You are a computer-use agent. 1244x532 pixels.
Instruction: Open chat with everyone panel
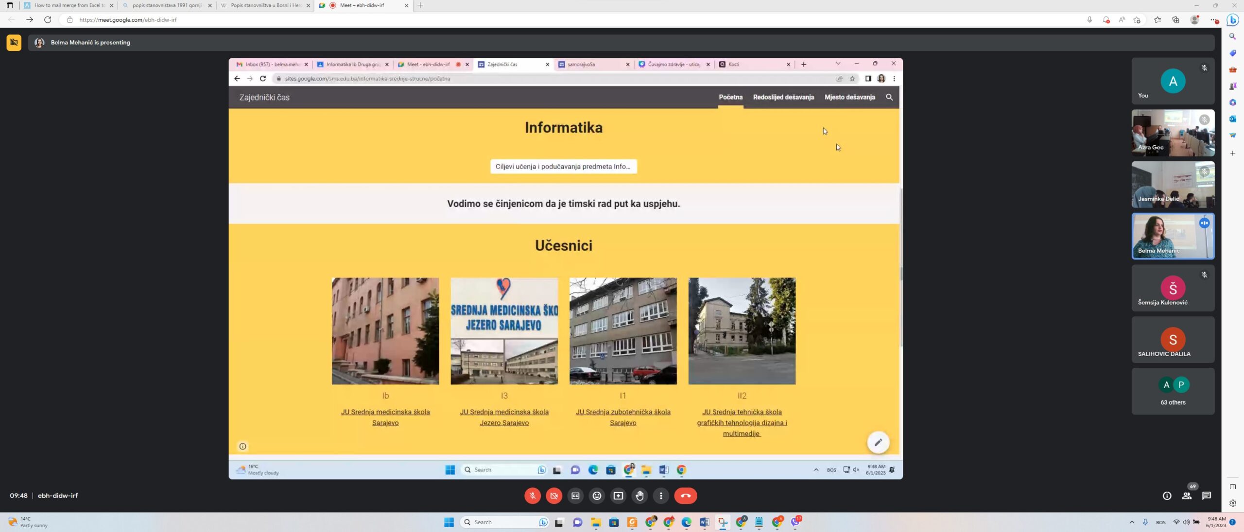pos(1207,496)
